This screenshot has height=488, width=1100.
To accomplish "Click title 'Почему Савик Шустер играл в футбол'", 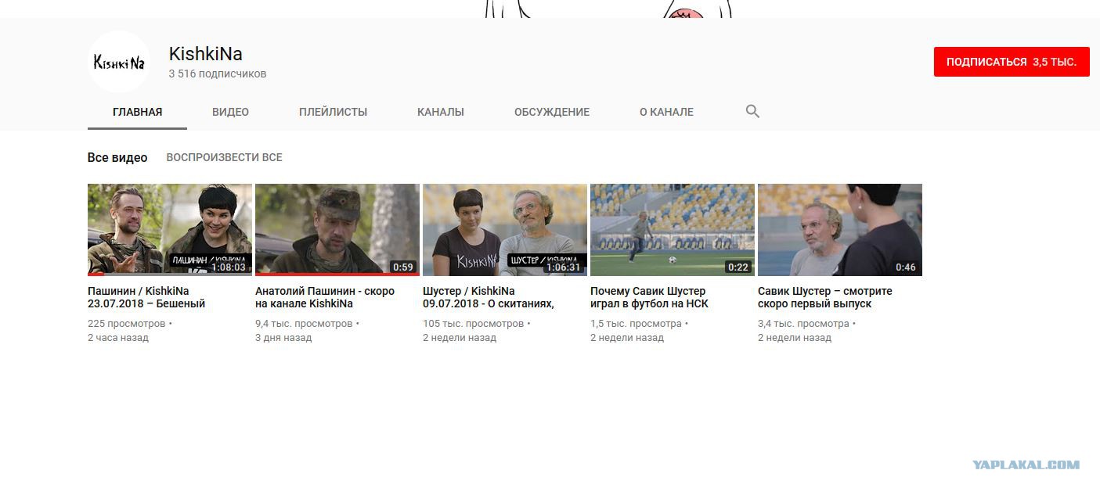I will (x=649, y=297).
